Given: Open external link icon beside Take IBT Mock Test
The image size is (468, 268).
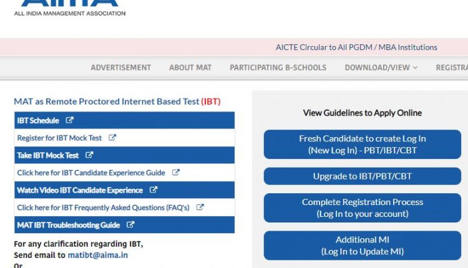Looking at the screenshot, I should pyautogui.click(x=89, y=155).
